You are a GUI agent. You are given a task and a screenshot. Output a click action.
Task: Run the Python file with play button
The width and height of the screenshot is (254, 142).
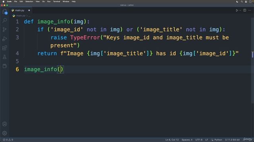click(x=237, y=10)
